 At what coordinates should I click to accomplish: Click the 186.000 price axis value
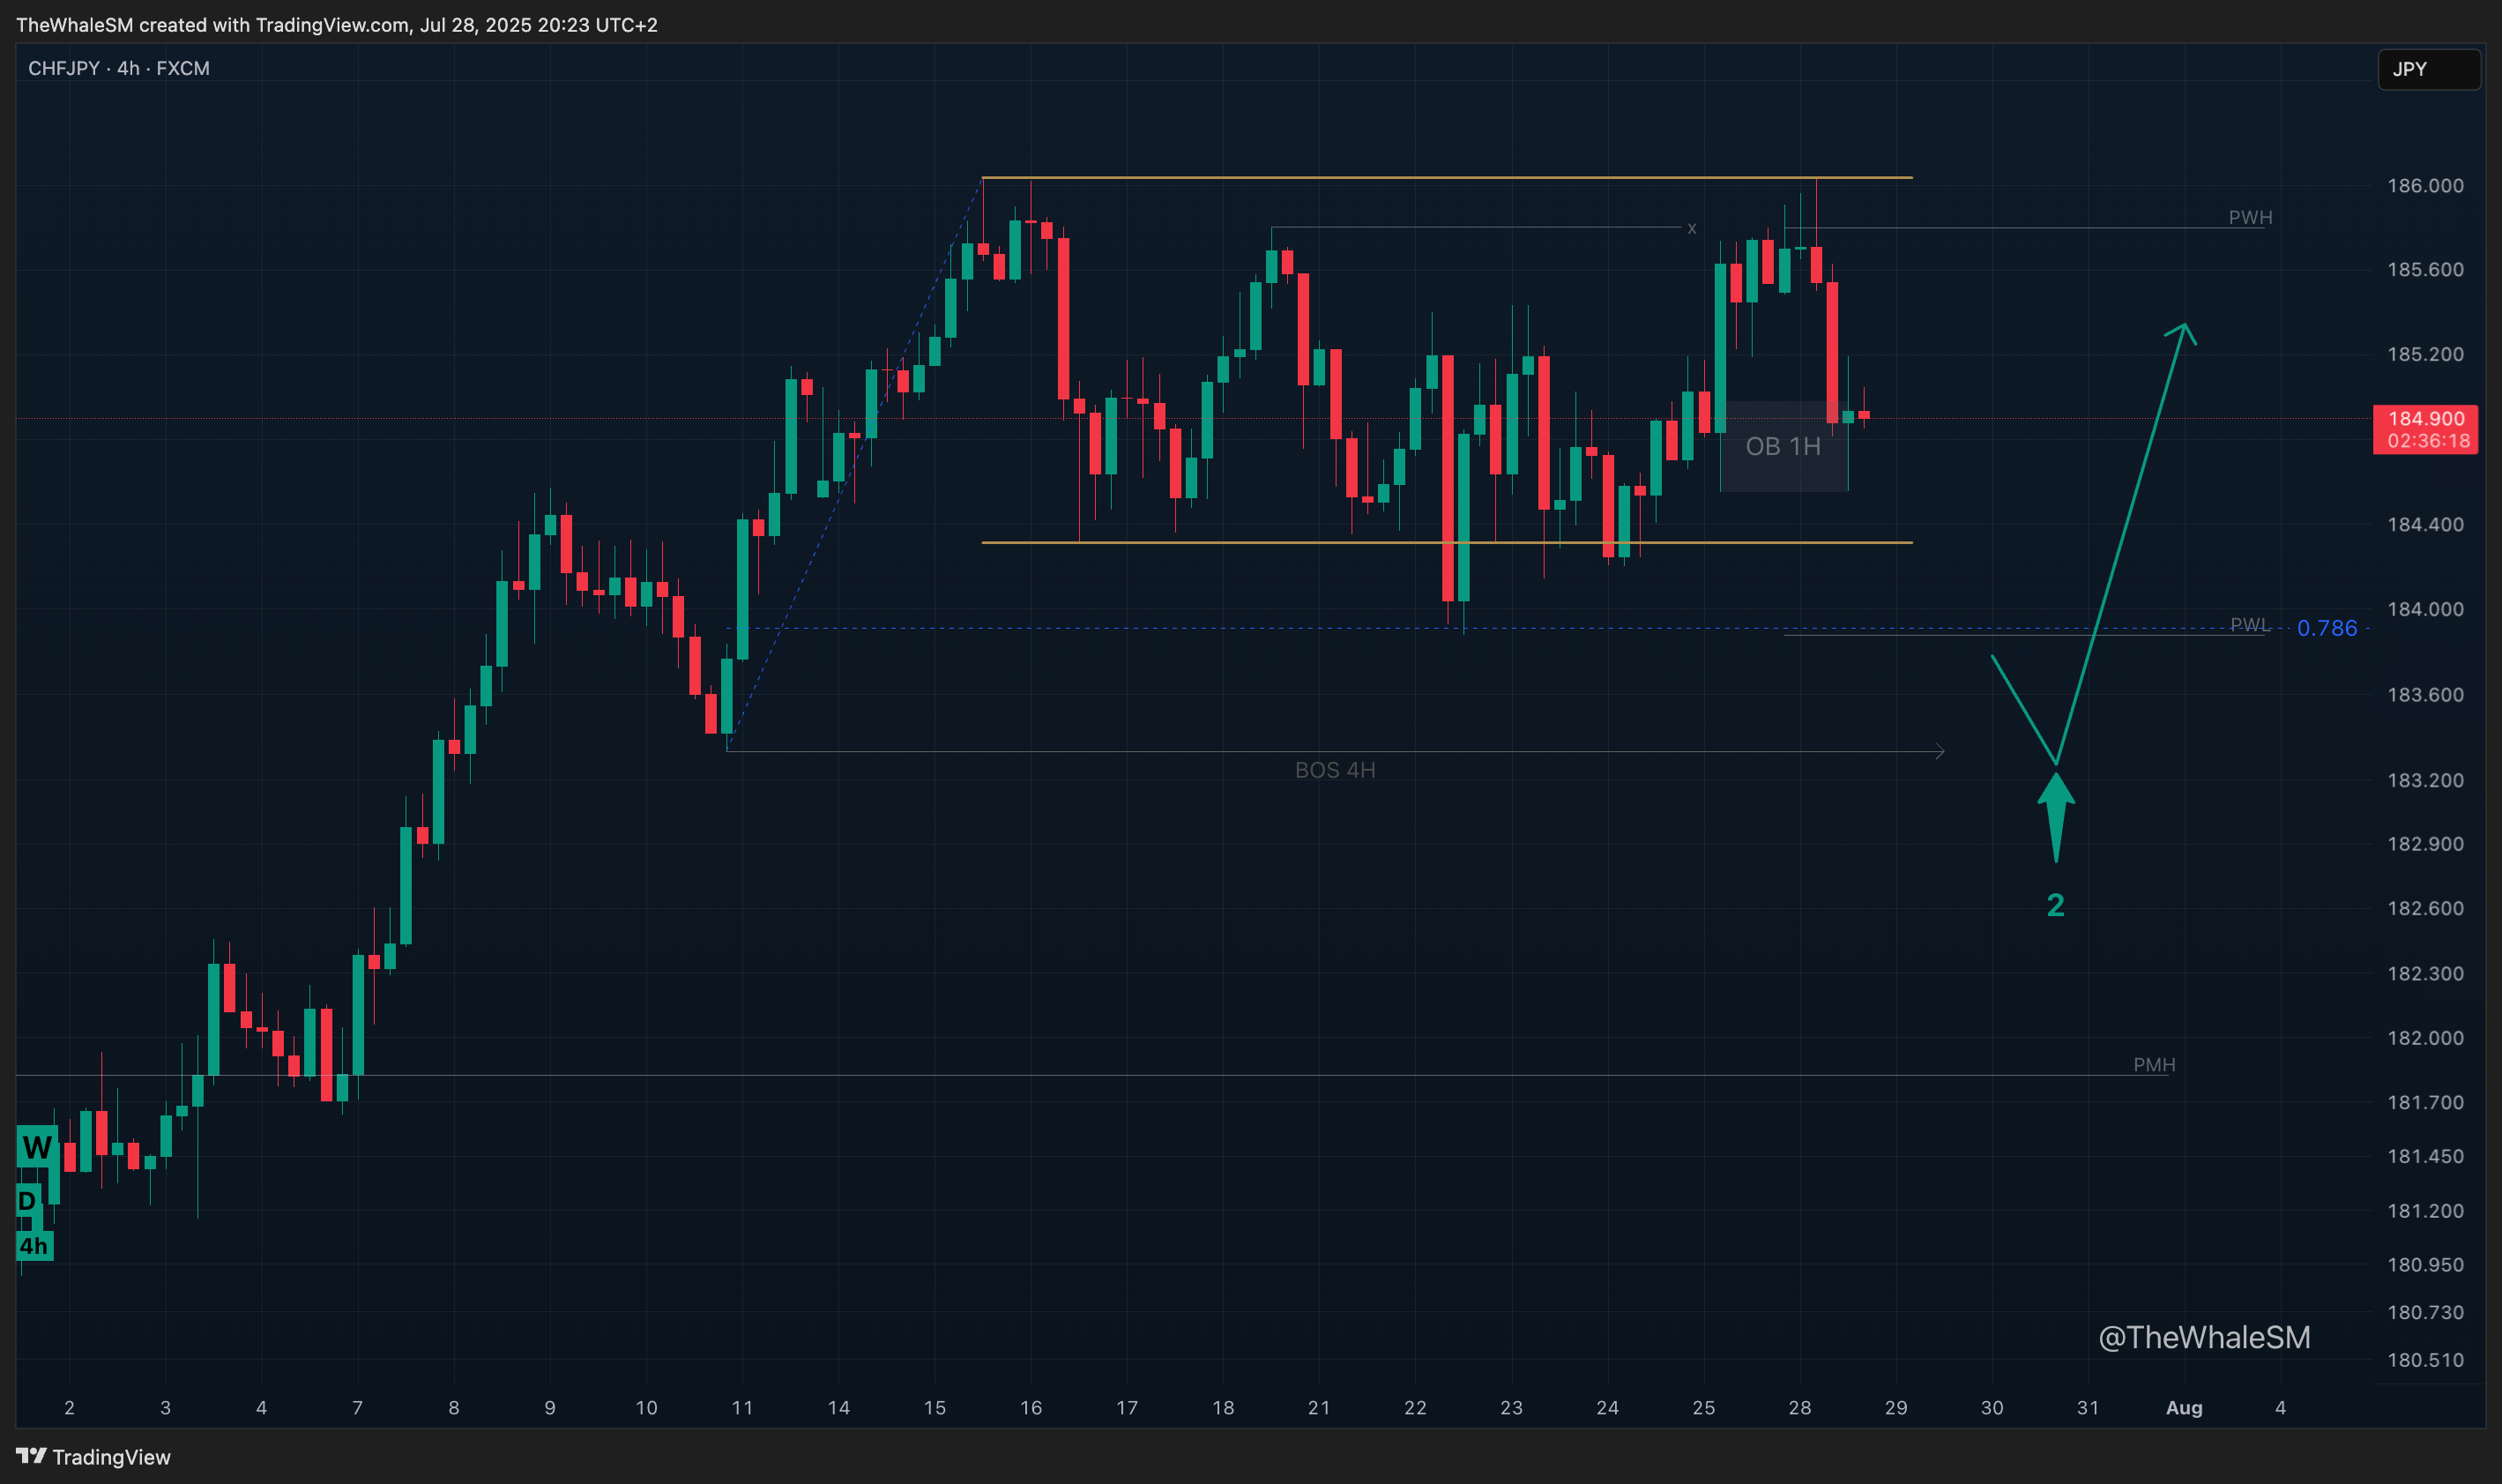(x=2425, y=185)
